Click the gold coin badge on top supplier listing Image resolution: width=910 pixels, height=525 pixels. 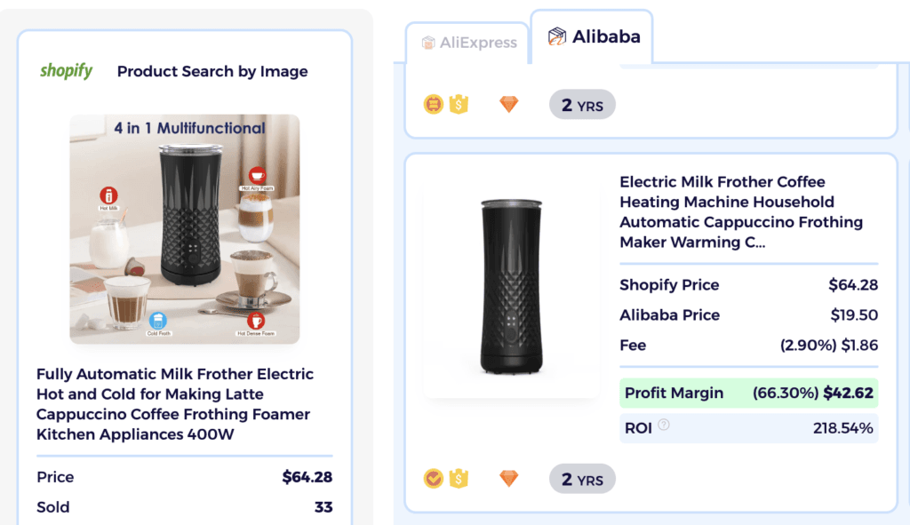(x=433, y=104)
